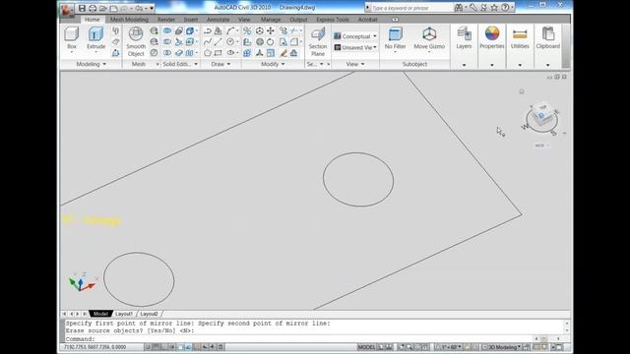Open the Unsaved View dropdown
This screenshot has width=630, height=354.
point(355,47)
